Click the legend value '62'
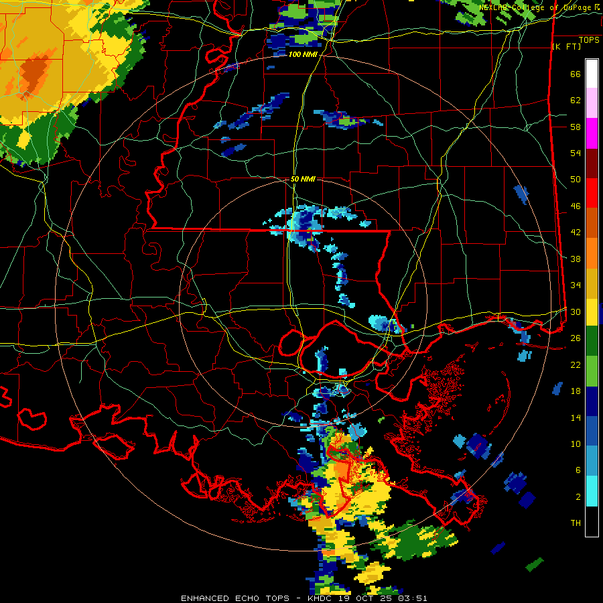The width and height of the screenshot is (603, 603). coord(576,100)
